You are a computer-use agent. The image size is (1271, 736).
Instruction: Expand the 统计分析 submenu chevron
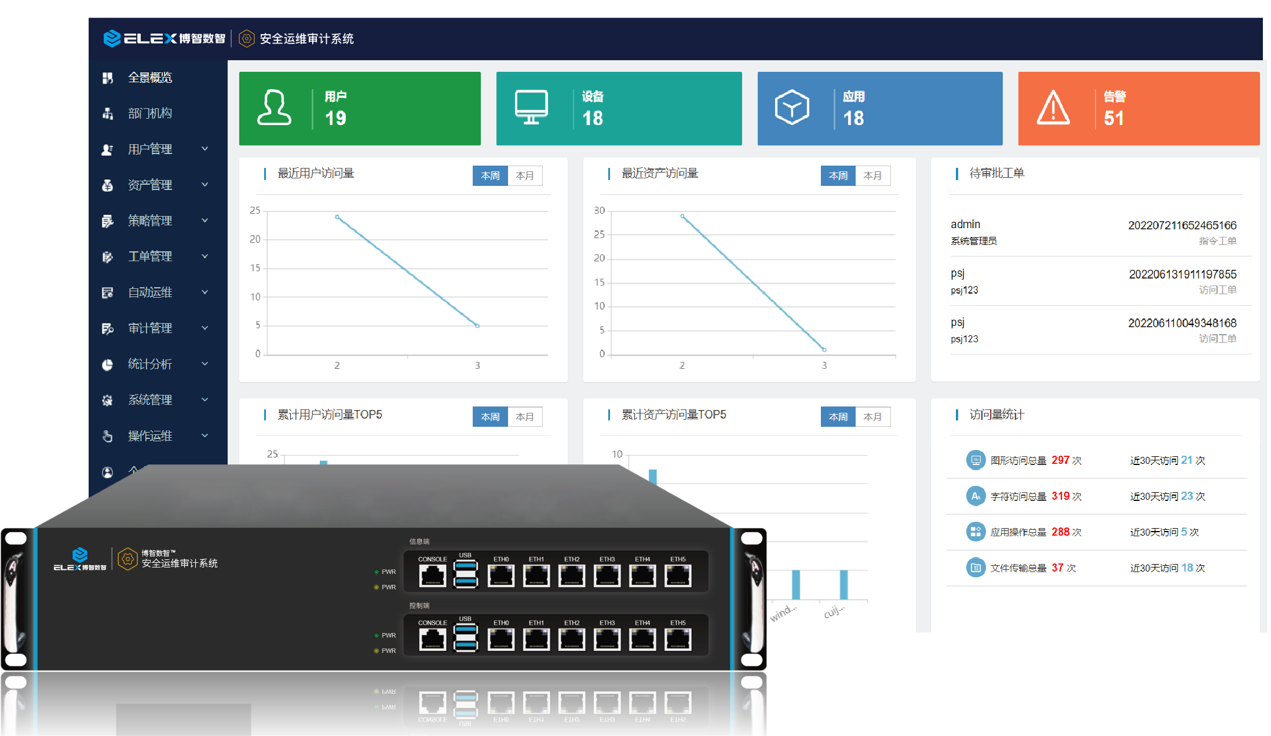pos(205,364)
